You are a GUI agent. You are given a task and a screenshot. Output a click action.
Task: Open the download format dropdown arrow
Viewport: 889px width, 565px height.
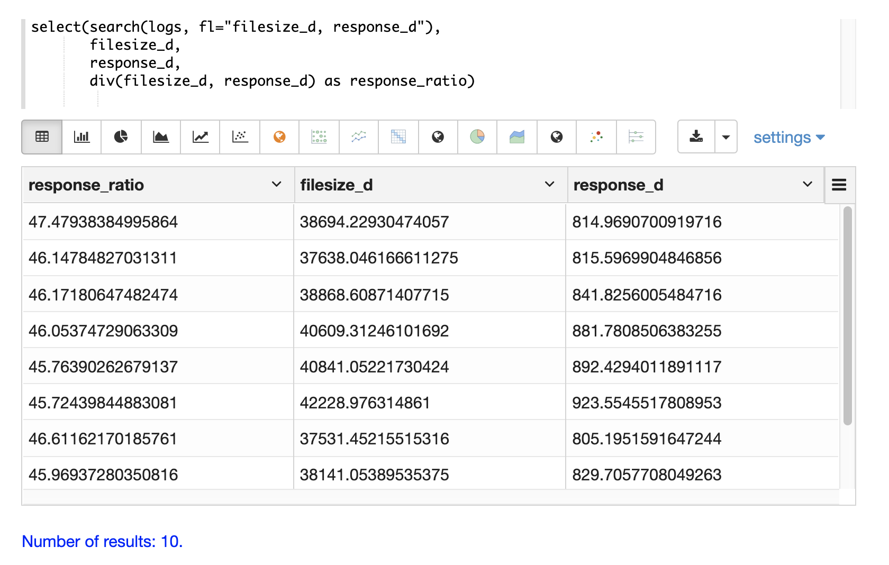pyautogui.click(x=726, y=137)
